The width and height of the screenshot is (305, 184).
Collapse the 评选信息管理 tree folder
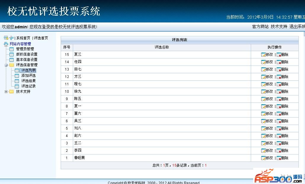[x=6, y=65]
